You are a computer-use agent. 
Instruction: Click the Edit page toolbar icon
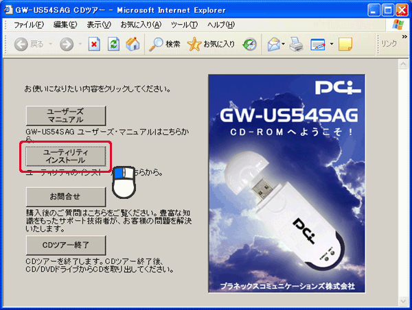pyautogui.click(x=318, y=44)
